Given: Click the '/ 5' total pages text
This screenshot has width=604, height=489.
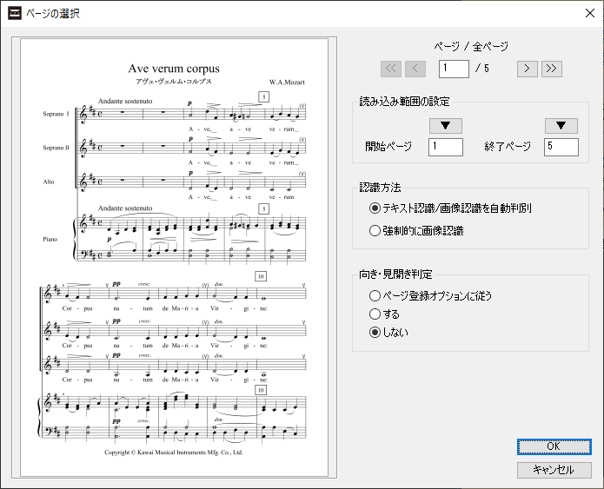Looking at the screenshot, I should (482, 69).
